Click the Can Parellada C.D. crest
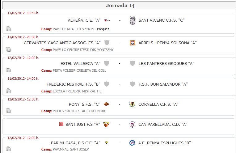Screen dimensions: 236x153 (132, 124)
